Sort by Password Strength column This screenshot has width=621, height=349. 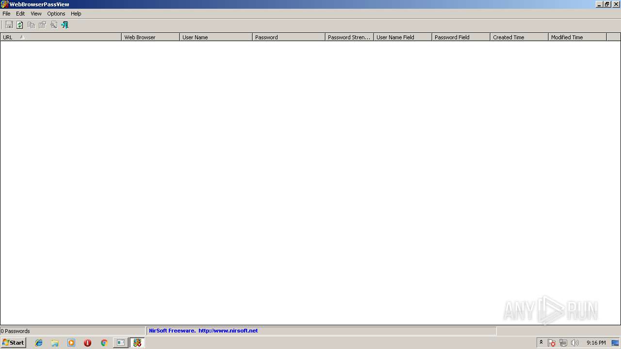(x=349, y=37)
